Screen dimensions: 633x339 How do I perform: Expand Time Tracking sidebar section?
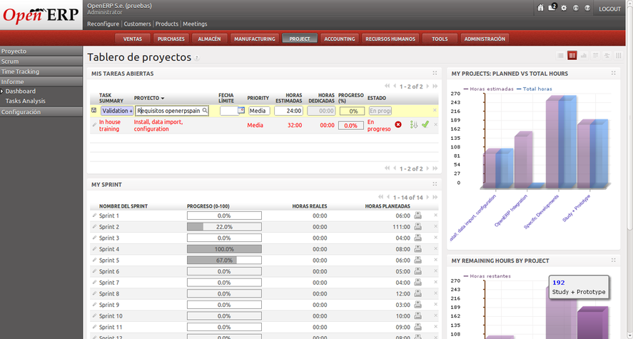[41, 71]
